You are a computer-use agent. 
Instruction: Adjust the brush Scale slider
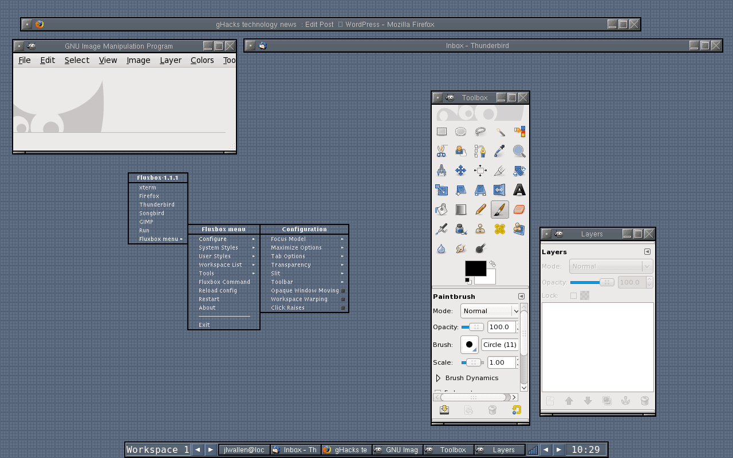(x=473, y=362)
